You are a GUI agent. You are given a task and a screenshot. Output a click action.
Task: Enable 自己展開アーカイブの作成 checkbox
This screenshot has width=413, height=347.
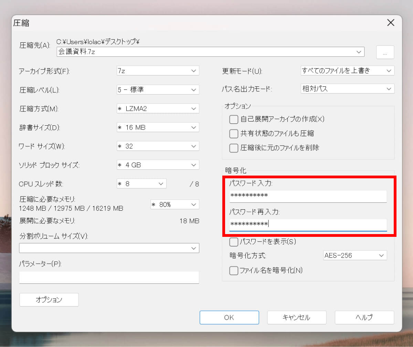(234, 119)
